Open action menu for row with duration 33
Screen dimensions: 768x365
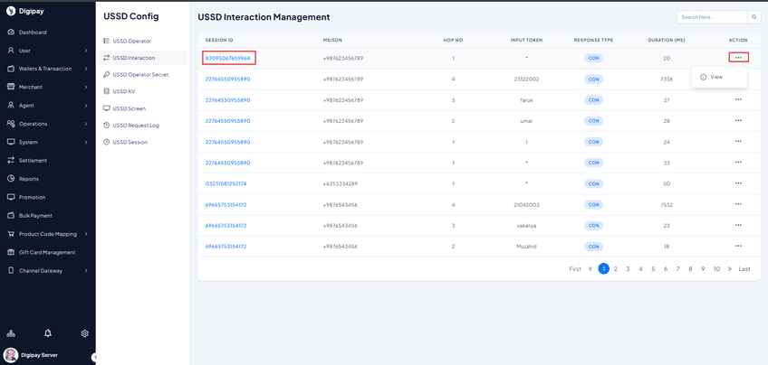pyautogui.click(x=738, y=163)
